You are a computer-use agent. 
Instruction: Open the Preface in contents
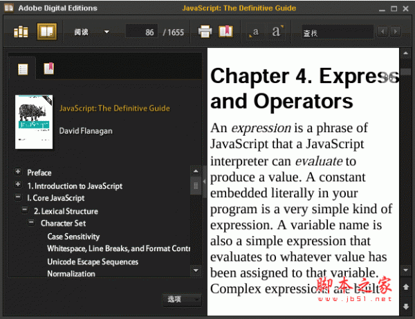[39, 172]
